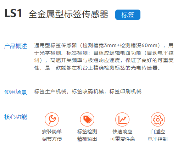Select the 精确输出 caption text
This screenshot has width=189, height=145.
87,139
